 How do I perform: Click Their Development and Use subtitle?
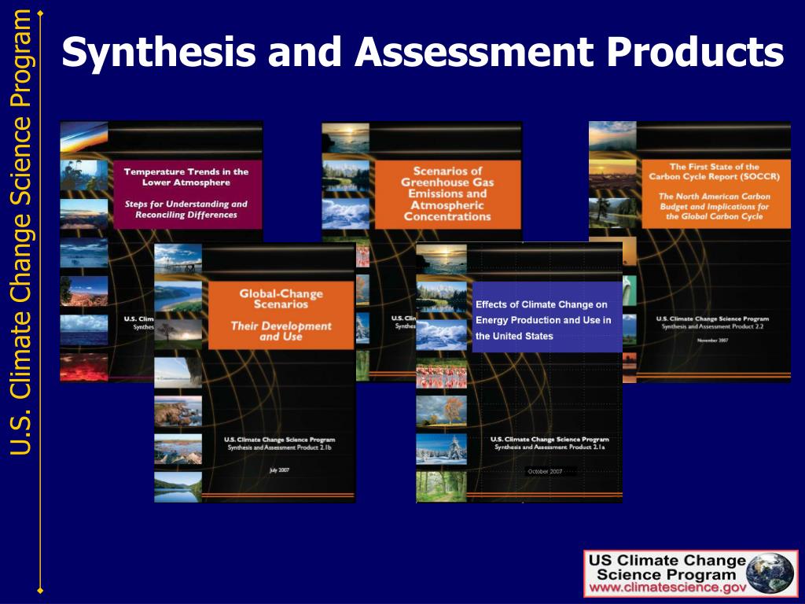pyautogui.click(x=281, y=331)
